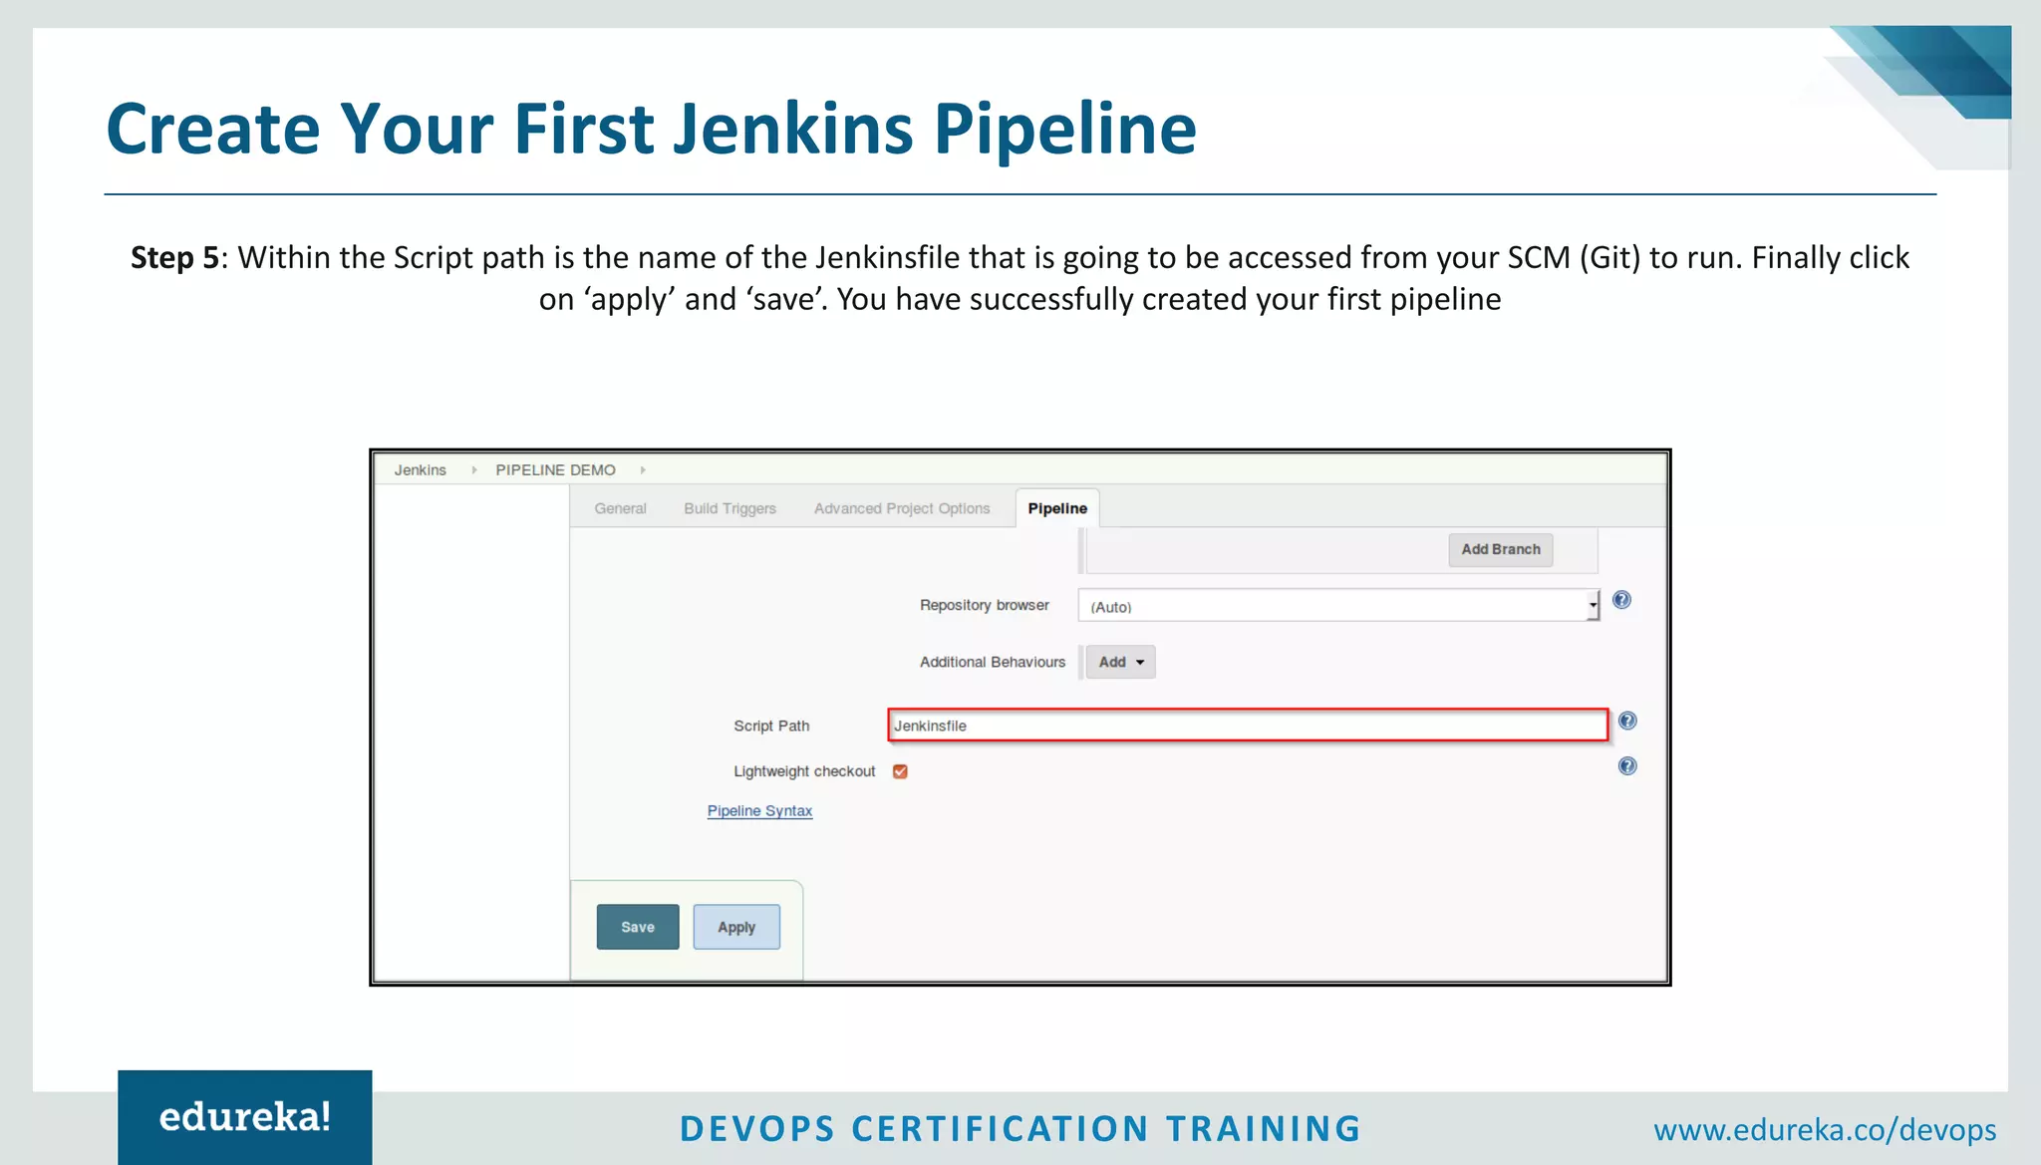Expand breadcrumb arrow after PIPELINE DEMO
The width and height of the screenshot is (2041, 1165).
coord(643,469)
